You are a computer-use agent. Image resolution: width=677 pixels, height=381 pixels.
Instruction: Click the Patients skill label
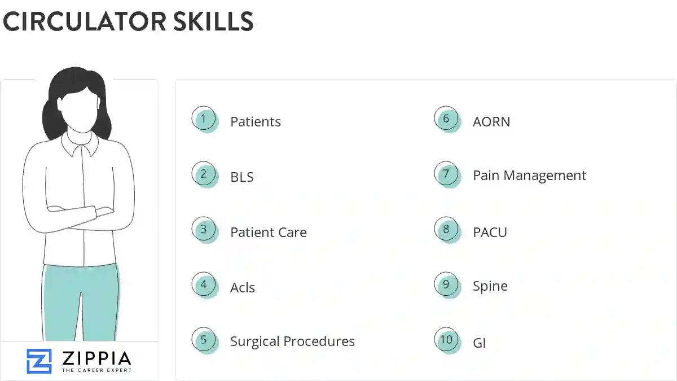point(255,122)
